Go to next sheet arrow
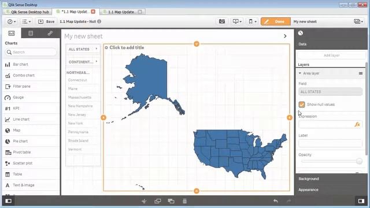370x208 pixels. click(x=285, y=36)
